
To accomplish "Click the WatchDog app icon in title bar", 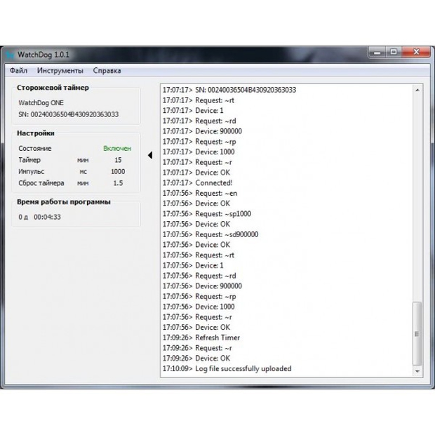I will [x=10, y=55].
